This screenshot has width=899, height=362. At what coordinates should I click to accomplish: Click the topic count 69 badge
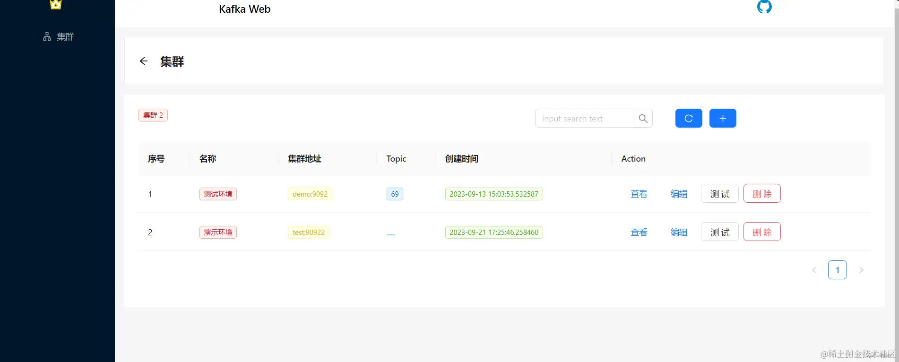(x=395, y=194)
